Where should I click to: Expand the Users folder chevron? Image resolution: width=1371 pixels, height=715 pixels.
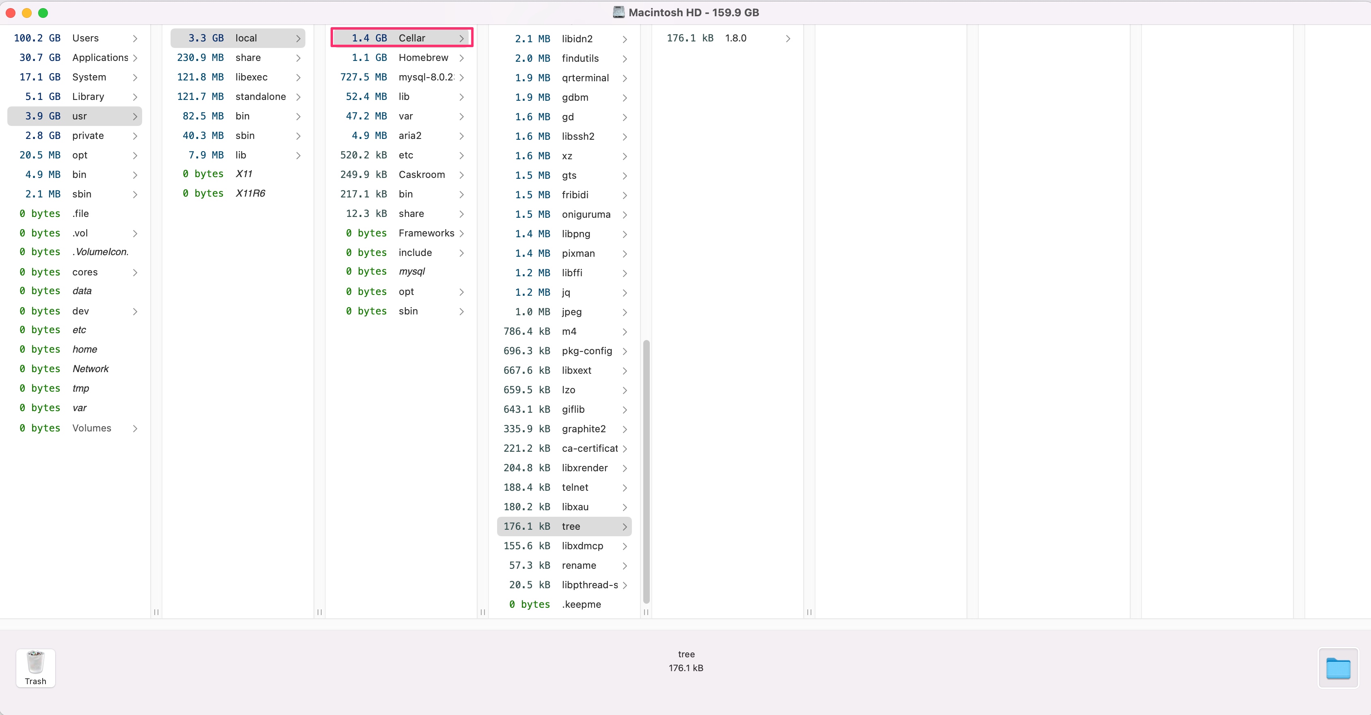click(135, 38)
